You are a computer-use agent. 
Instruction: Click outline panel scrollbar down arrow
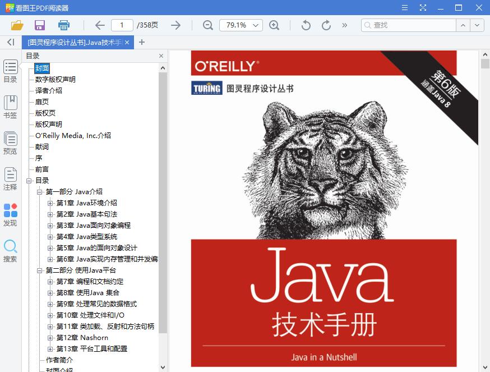click(163, 368)
